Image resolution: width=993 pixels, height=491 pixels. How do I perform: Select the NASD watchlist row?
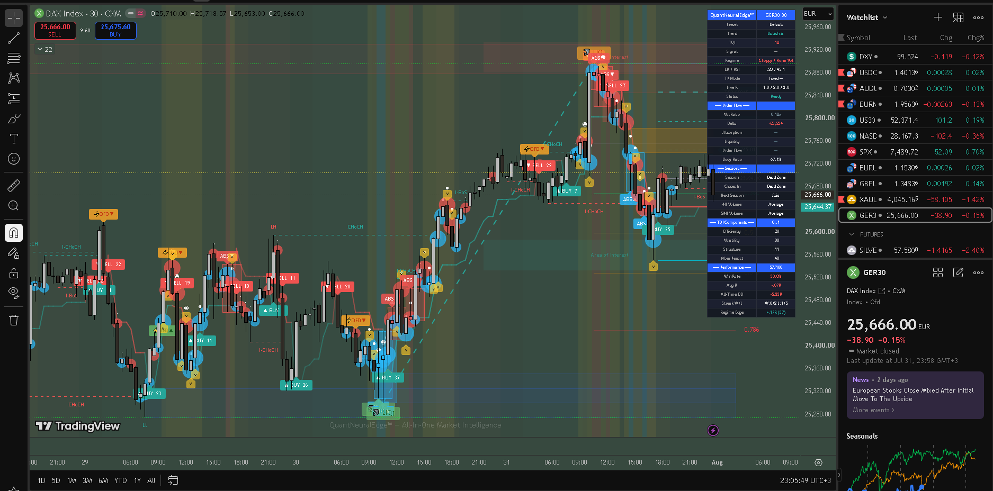tap(915, 136)
